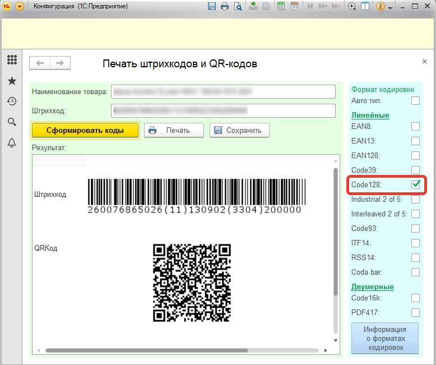The image size is (436, 365).
Task: Go forward with the right arrow button
Action: 60,63
